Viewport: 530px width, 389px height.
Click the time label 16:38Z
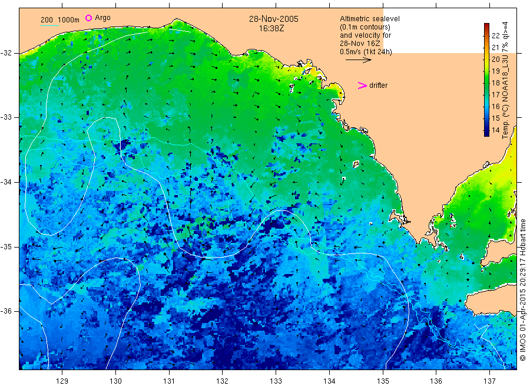click(x=271, y=29)
